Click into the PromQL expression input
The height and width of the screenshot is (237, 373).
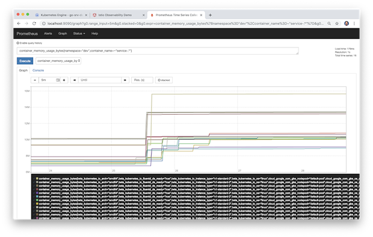(x=158, y=51)
